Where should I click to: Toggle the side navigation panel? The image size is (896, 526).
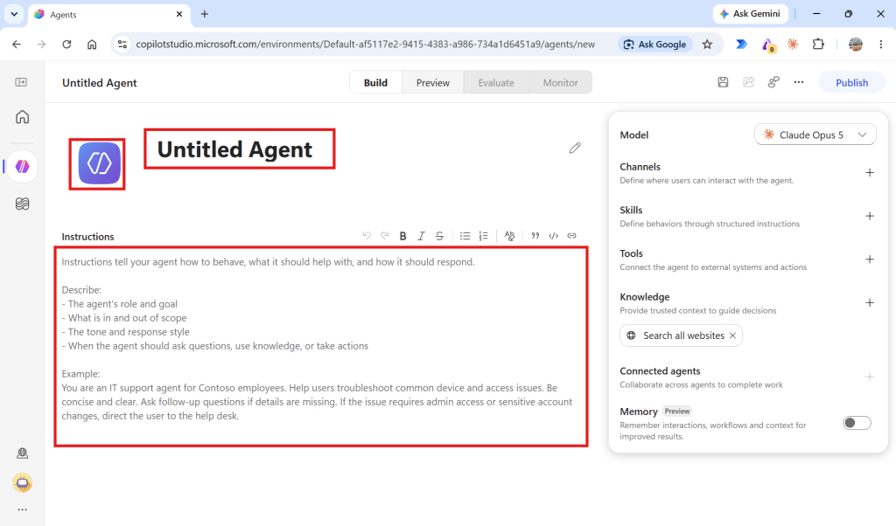coord(21,82)
